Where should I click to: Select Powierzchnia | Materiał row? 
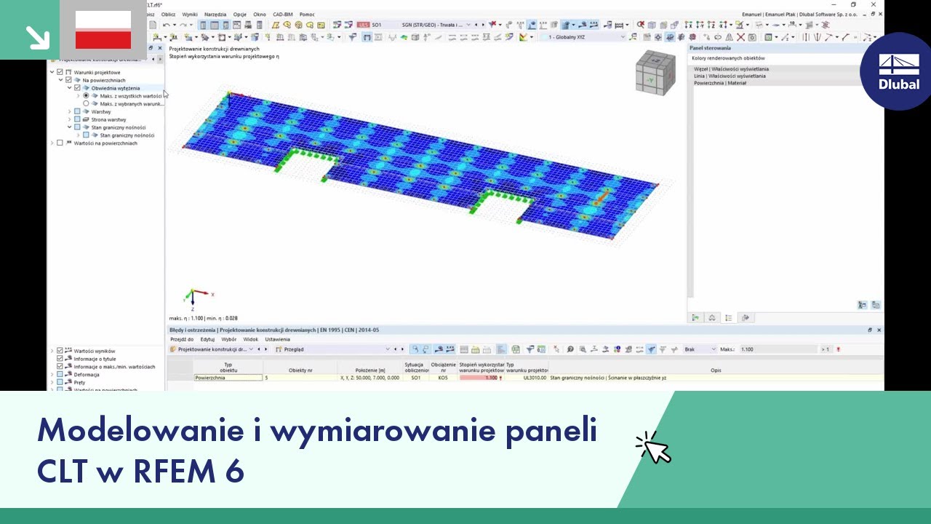[787, 83]
